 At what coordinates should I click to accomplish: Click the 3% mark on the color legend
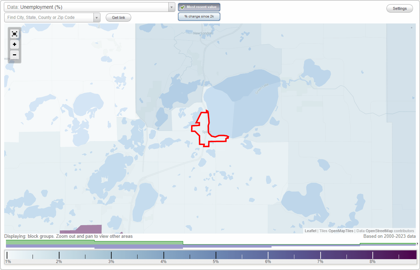point(111,261)
